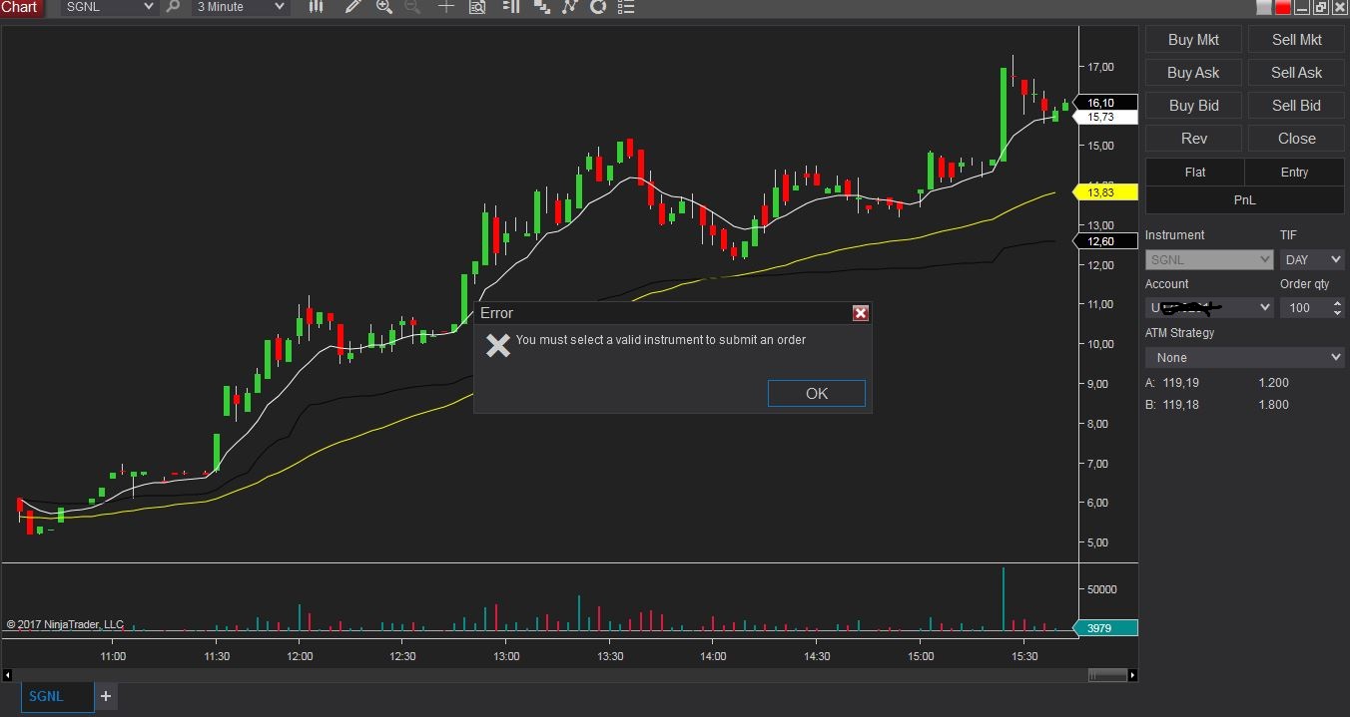Click the Close position button
Viewport: 1350px width, 717px height.
pos(1296,139)
